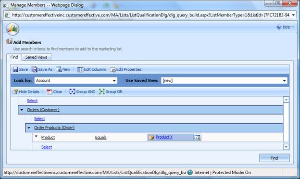
Task: Open the Help menu
Action: point(286,27)
